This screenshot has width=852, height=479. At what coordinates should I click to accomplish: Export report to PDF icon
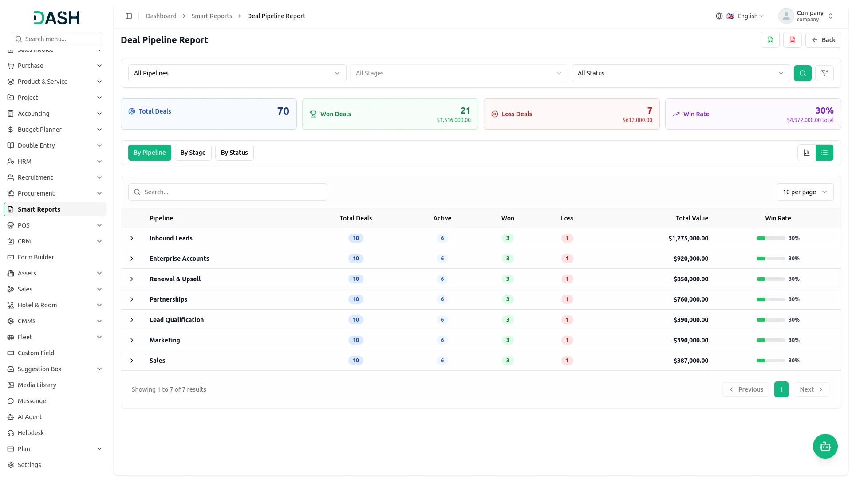(x=793, y=40)
